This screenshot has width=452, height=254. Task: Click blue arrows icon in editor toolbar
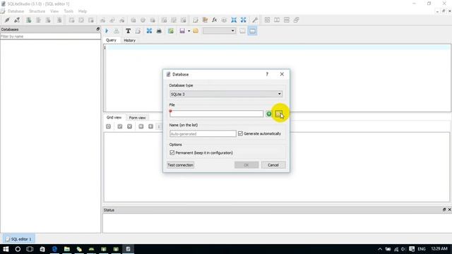(x=149, y=31)
